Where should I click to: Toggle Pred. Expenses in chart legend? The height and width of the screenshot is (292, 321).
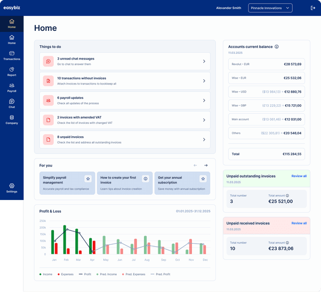[133, 274]
